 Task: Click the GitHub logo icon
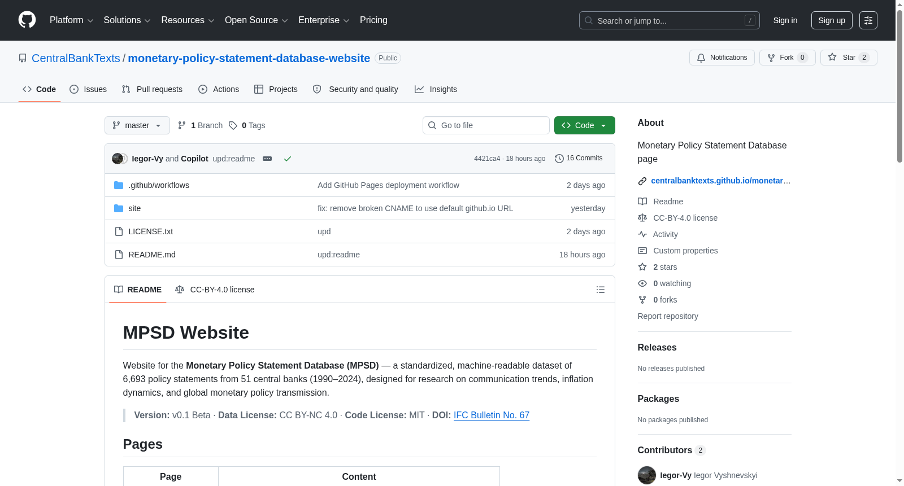click(x=27, y=20)
